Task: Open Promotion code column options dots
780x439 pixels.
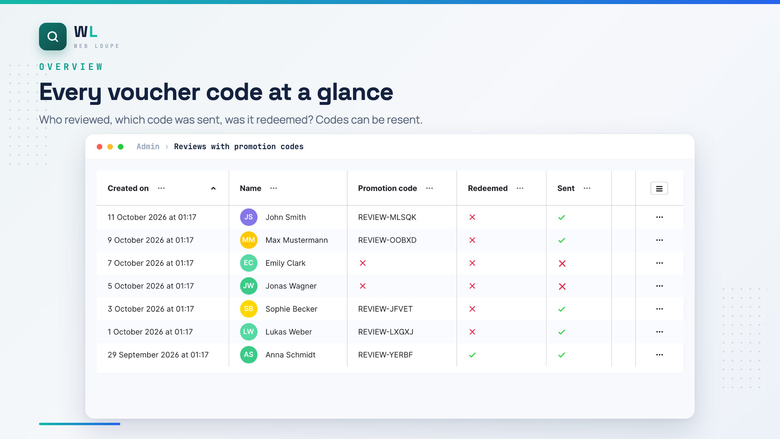Action: point(429,188)
